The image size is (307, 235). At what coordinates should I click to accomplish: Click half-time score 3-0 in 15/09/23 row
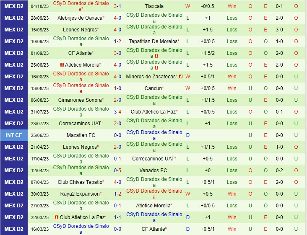click(279, 30)
